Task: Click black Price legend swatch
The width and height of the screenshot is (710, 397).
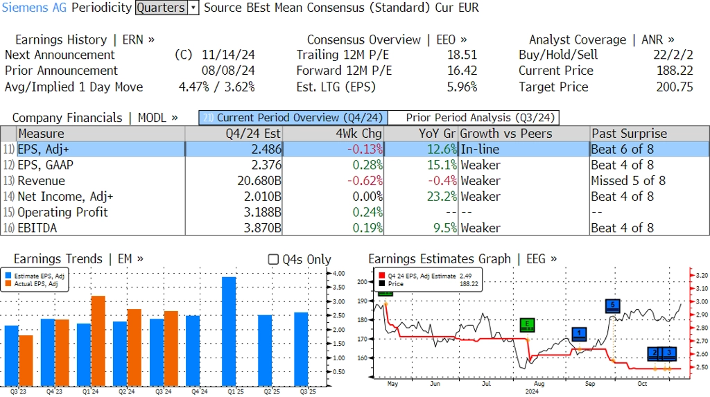Action: coord(382,284)
